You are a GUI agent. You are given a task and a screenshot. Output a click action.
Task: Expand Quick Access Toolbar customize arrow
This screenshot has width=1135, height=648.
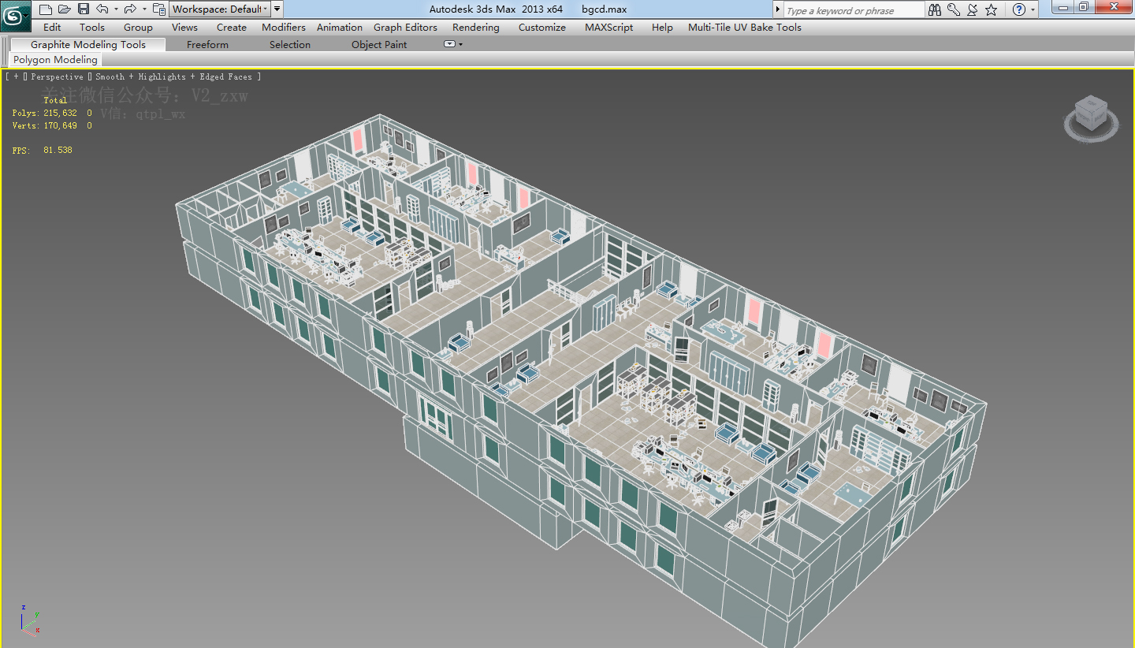click(277, 9)
